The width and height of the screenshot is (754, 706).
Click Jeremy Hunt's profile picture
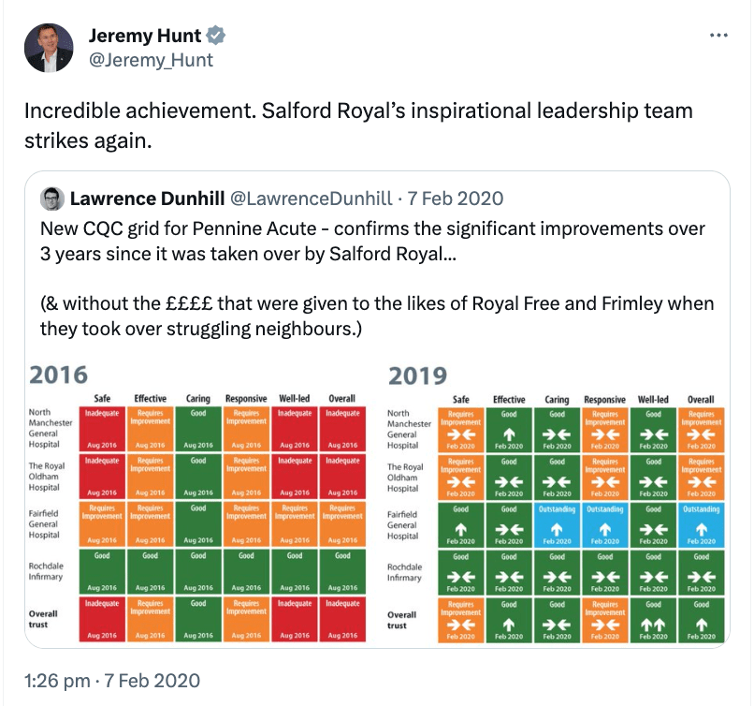pyautogui.click(x=49, y=49)
